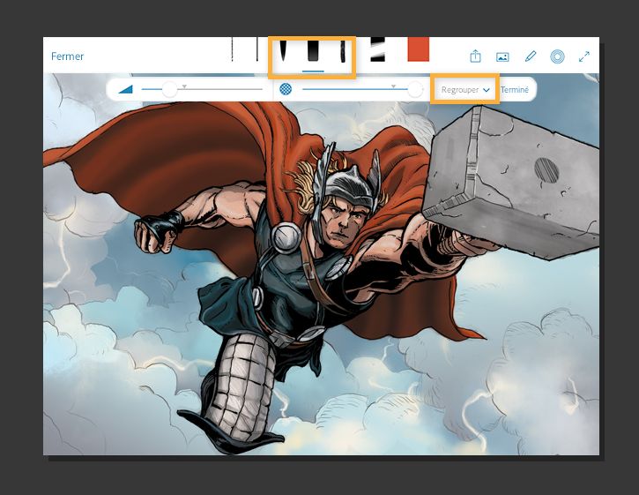Tap the brush size triangle icon

tap(125, 89)
